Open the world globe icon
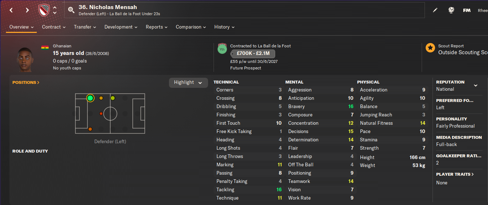The width and height of the screenshot is (488, 205). pos(451,10)
